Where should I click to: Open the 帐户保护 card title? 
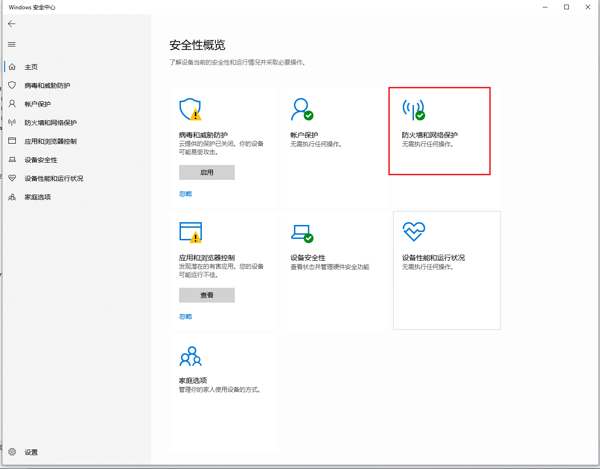[x=304, y=135]
